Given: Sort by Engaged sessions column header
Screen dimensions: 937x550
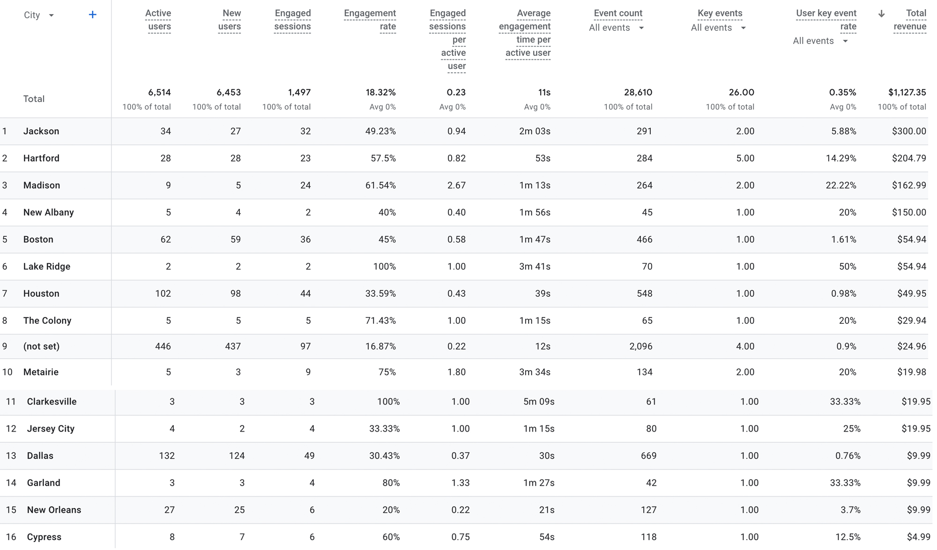Looking at the screenshot, I should click(x=292, y=20).
